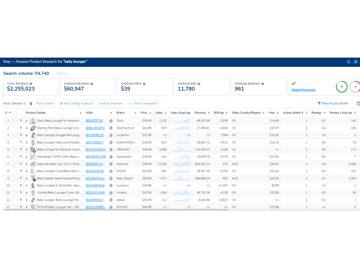
Task: Sort table by Seller Country/Region header
Action: tap(246, 113)
